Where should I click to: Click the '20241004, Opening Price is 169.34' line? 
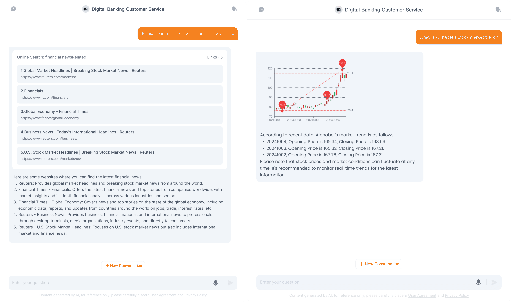(x=326, y=142)
